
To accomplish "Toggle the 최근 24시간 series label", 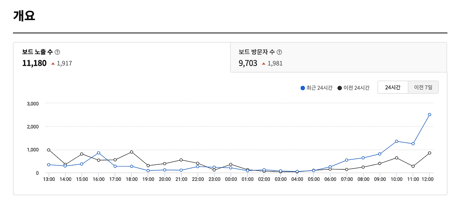I will (x=319, y=88).
